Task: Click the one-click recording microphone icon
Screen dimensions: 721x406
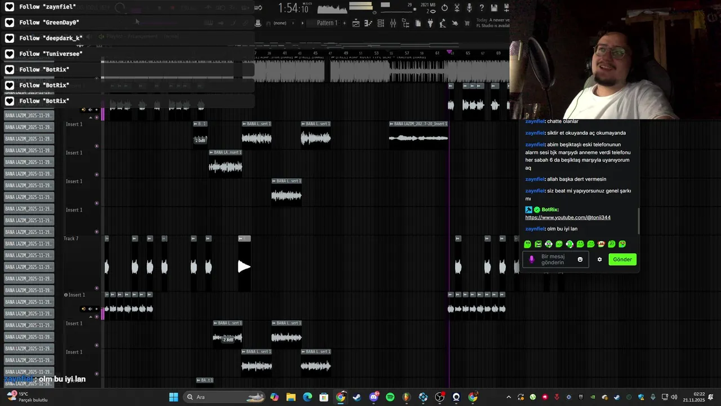Action: pyautogui.click(x=469, y=8)
